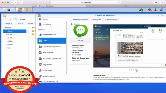The image size is (166, 93).
Task: Expand the docker folder arrow
Action: tap(6, 41)
